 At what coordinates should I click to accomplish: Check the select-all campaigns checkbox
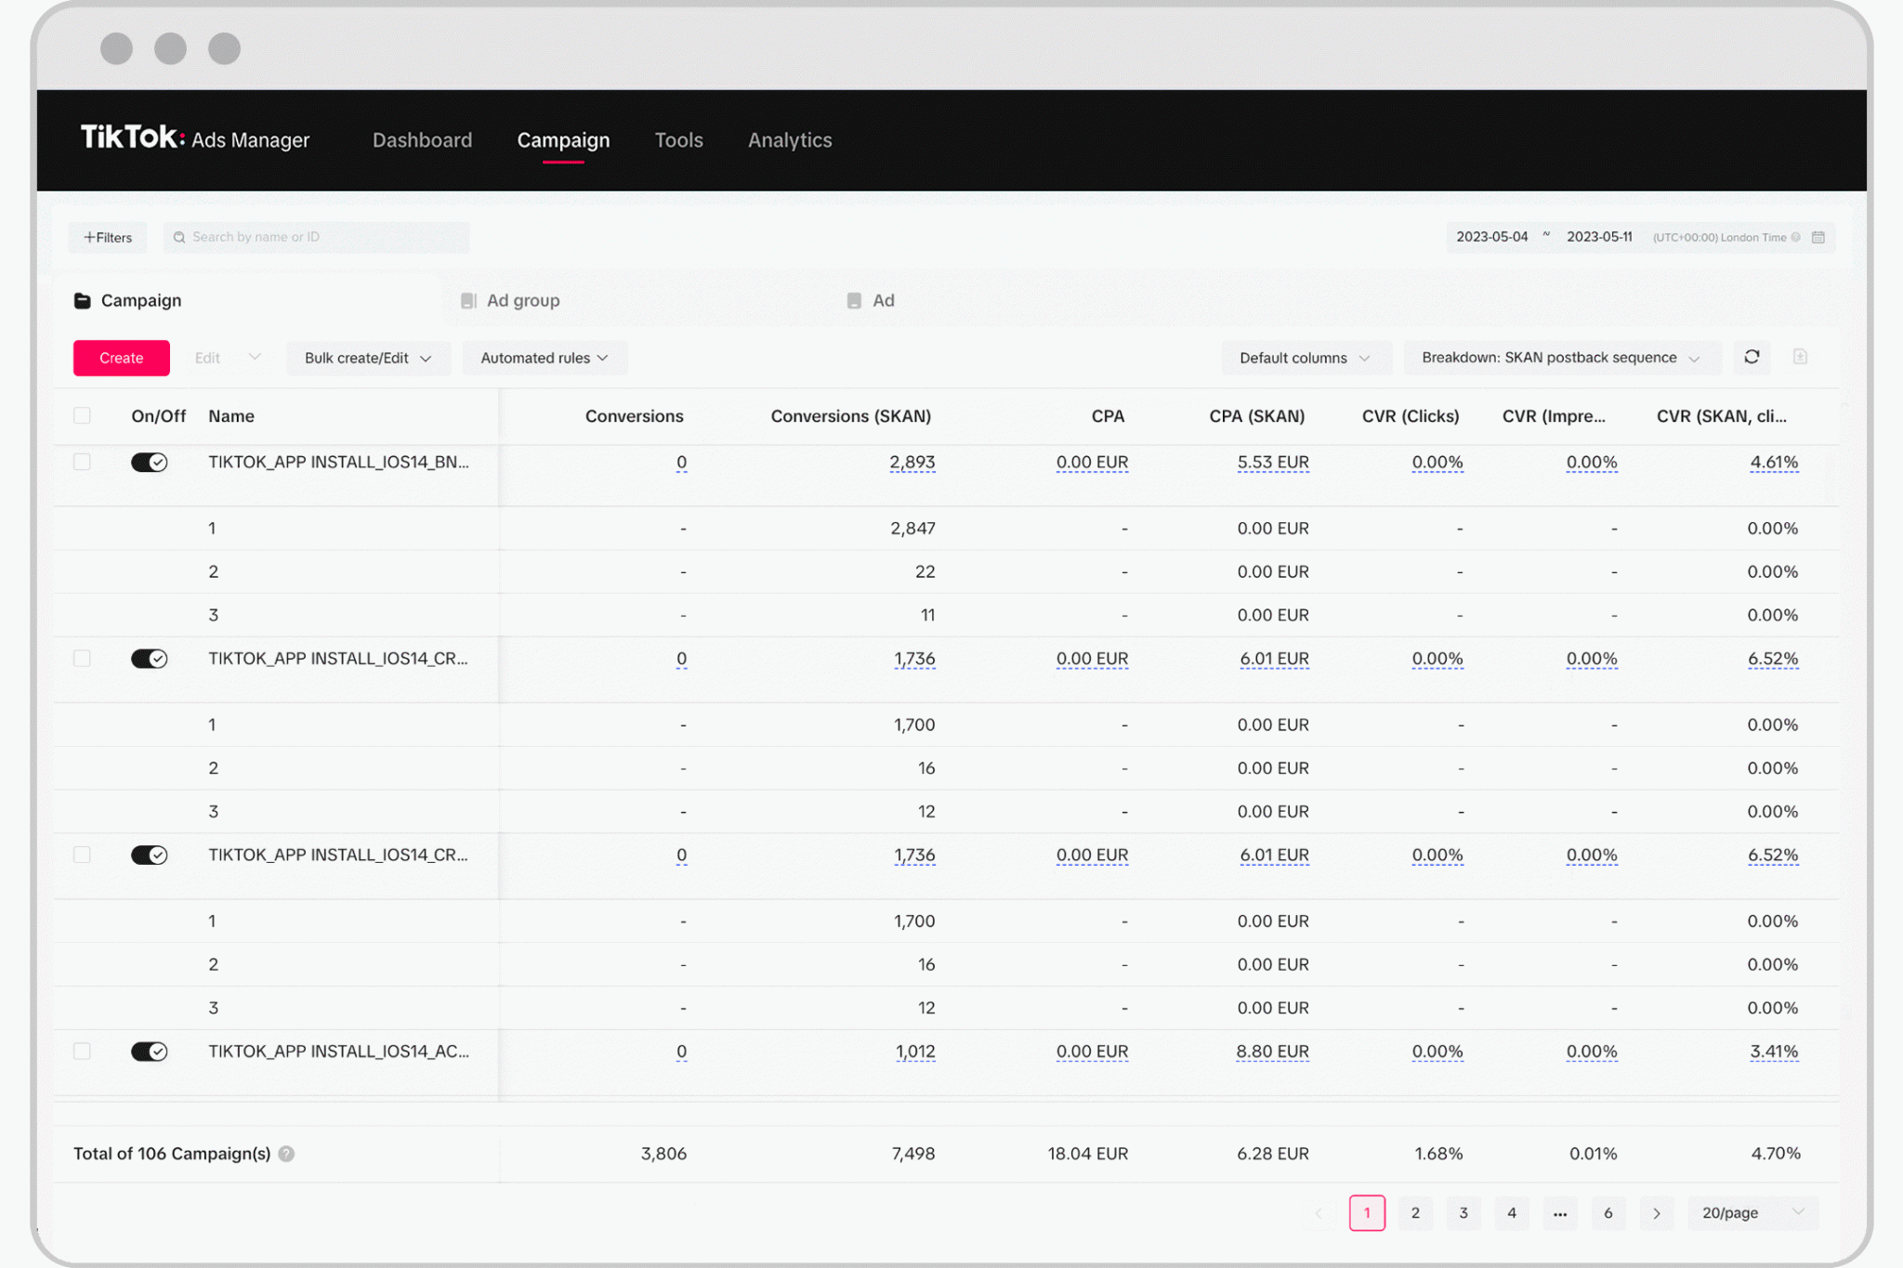click(x=82, y=415)
